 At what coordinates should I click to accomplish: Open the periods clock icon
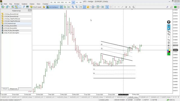pos(93,7)
